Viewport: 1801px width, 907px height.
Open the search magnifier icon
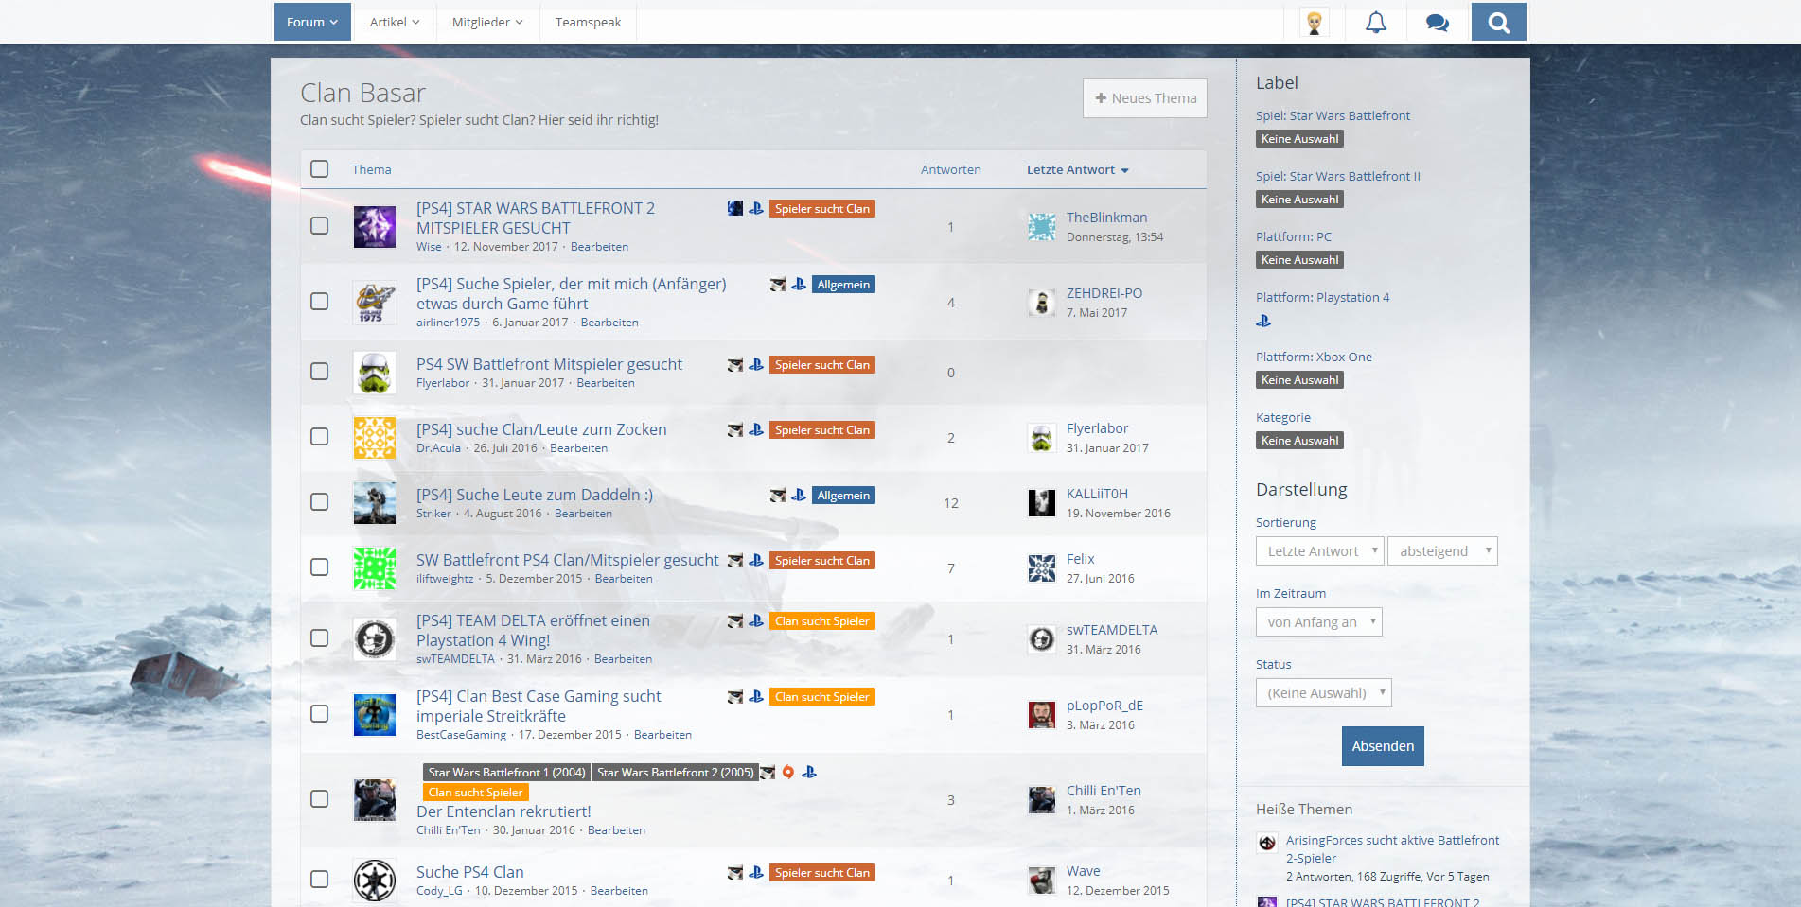(x=1498, y=22)
